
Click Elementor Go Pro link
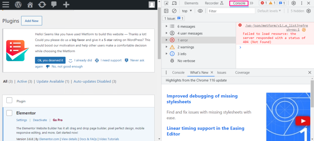pos(58,120)
